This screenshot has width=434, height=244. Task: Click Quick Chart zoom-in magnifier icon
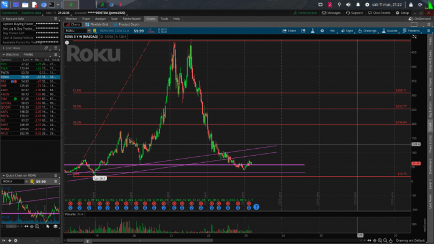pos(37,227)
